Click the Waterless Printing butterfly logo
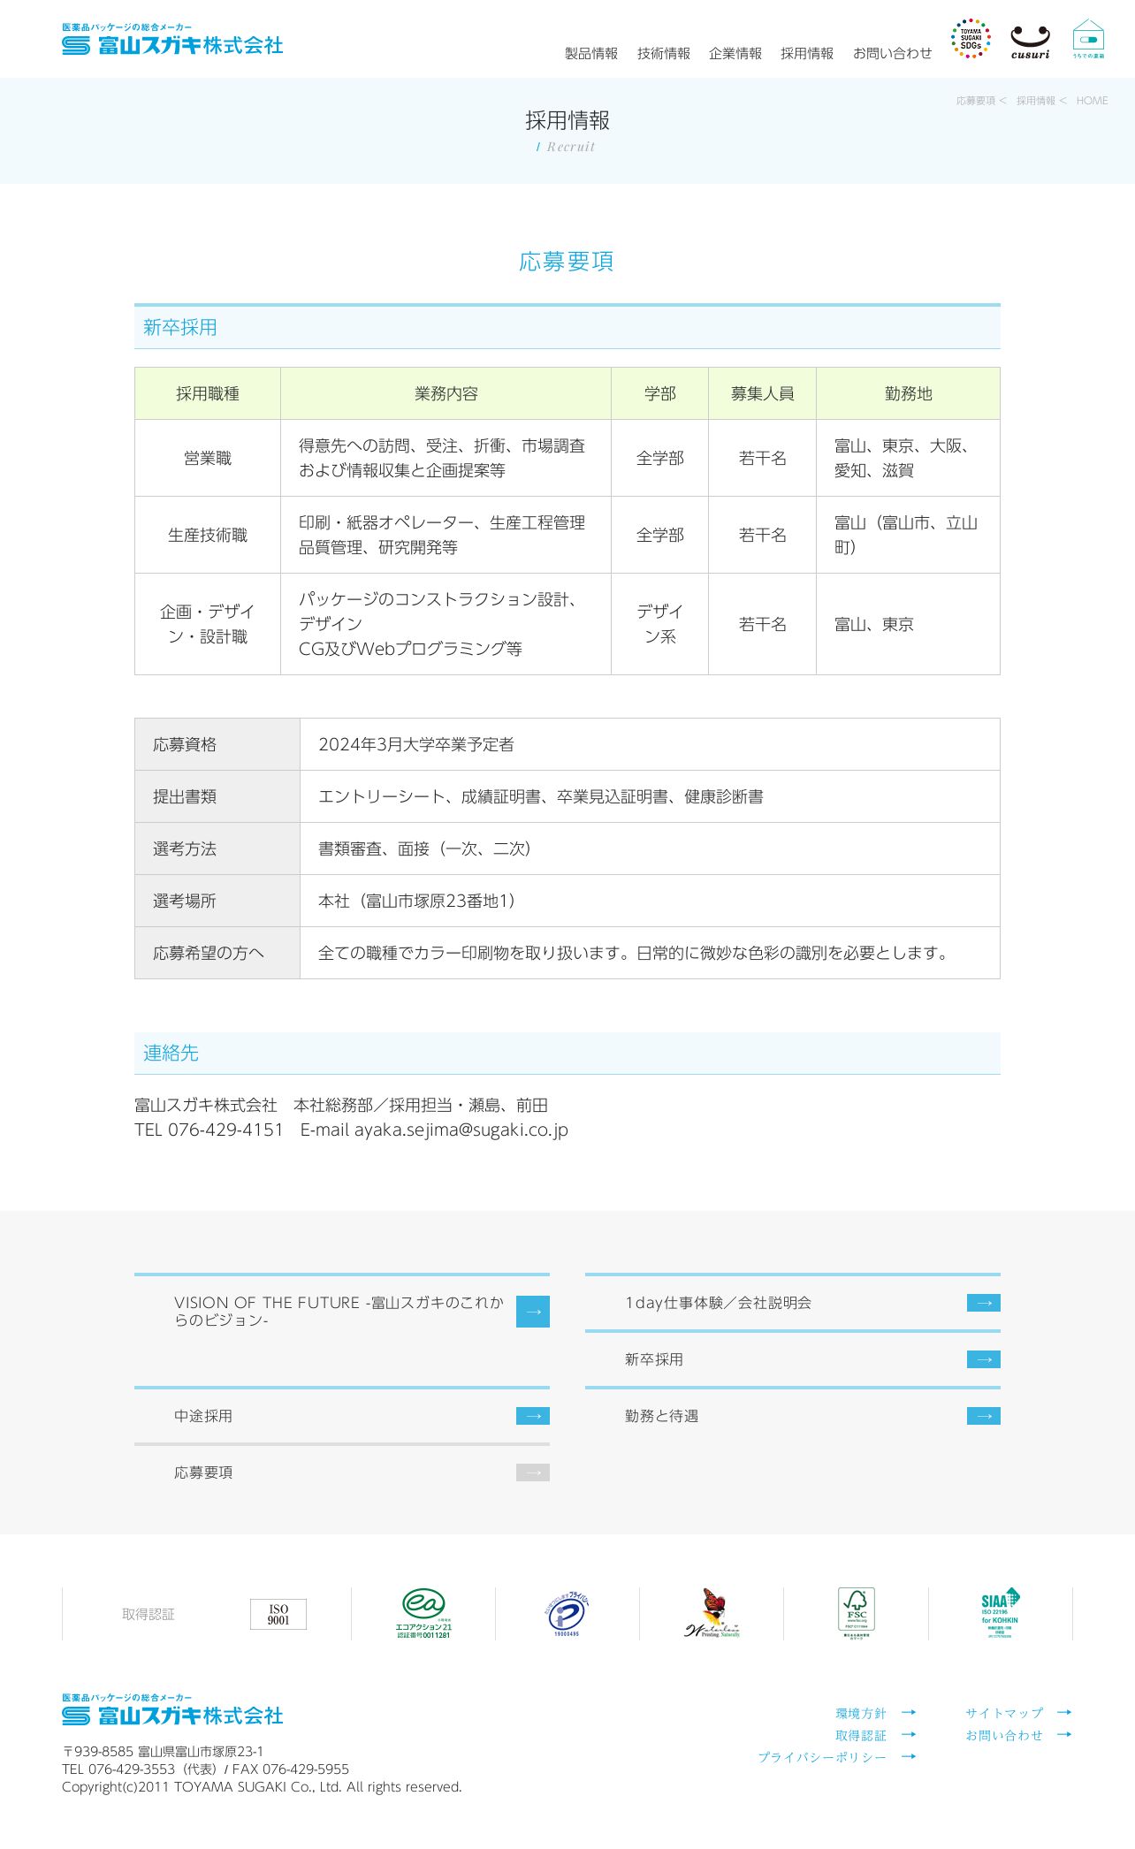Viewport: 1135px width, 1849px height. (712, 1613)
